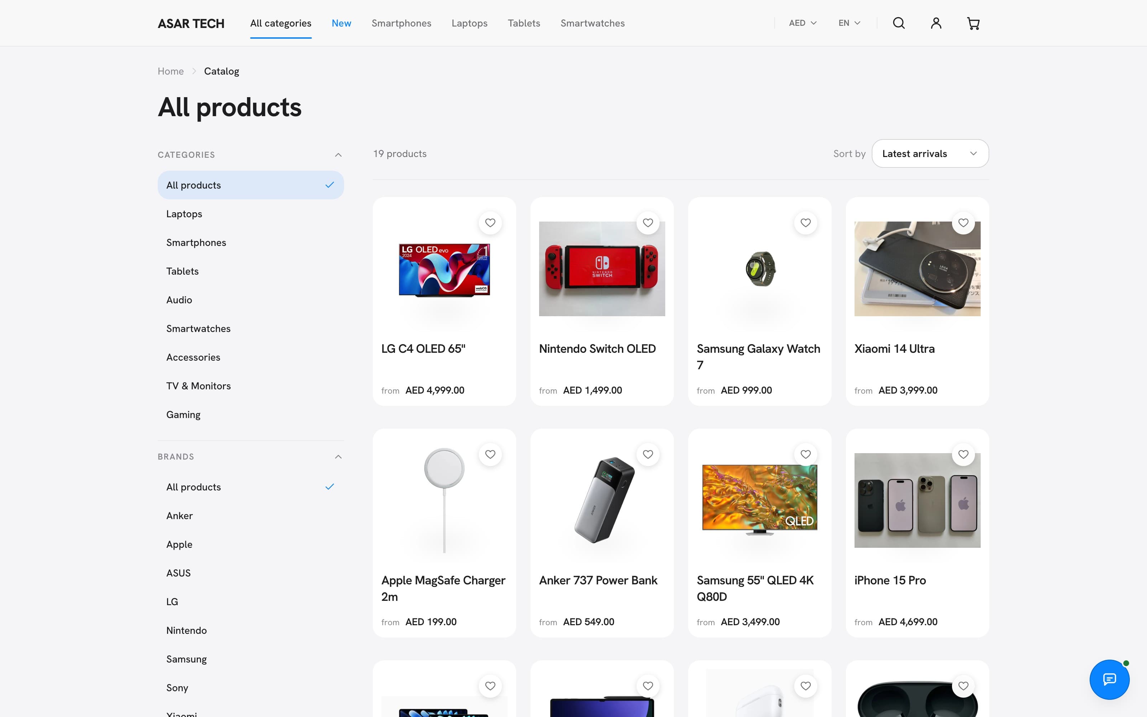Open Samsung Galaxy Watch 7 image
Viewport: 1147px width, 717px height.
(x=760, y=269)
